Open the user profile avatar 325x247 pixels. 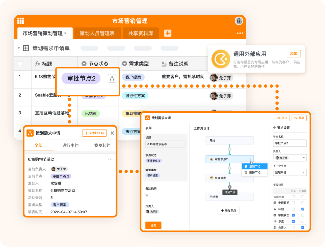coord(238,21)
